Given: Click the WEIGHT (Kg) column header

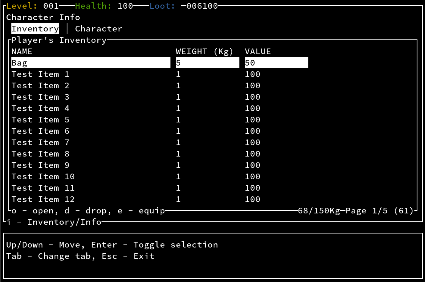Looking at the screenshot, I should click(205, 52).
